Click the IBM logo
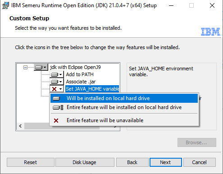 tap(211, 32)
